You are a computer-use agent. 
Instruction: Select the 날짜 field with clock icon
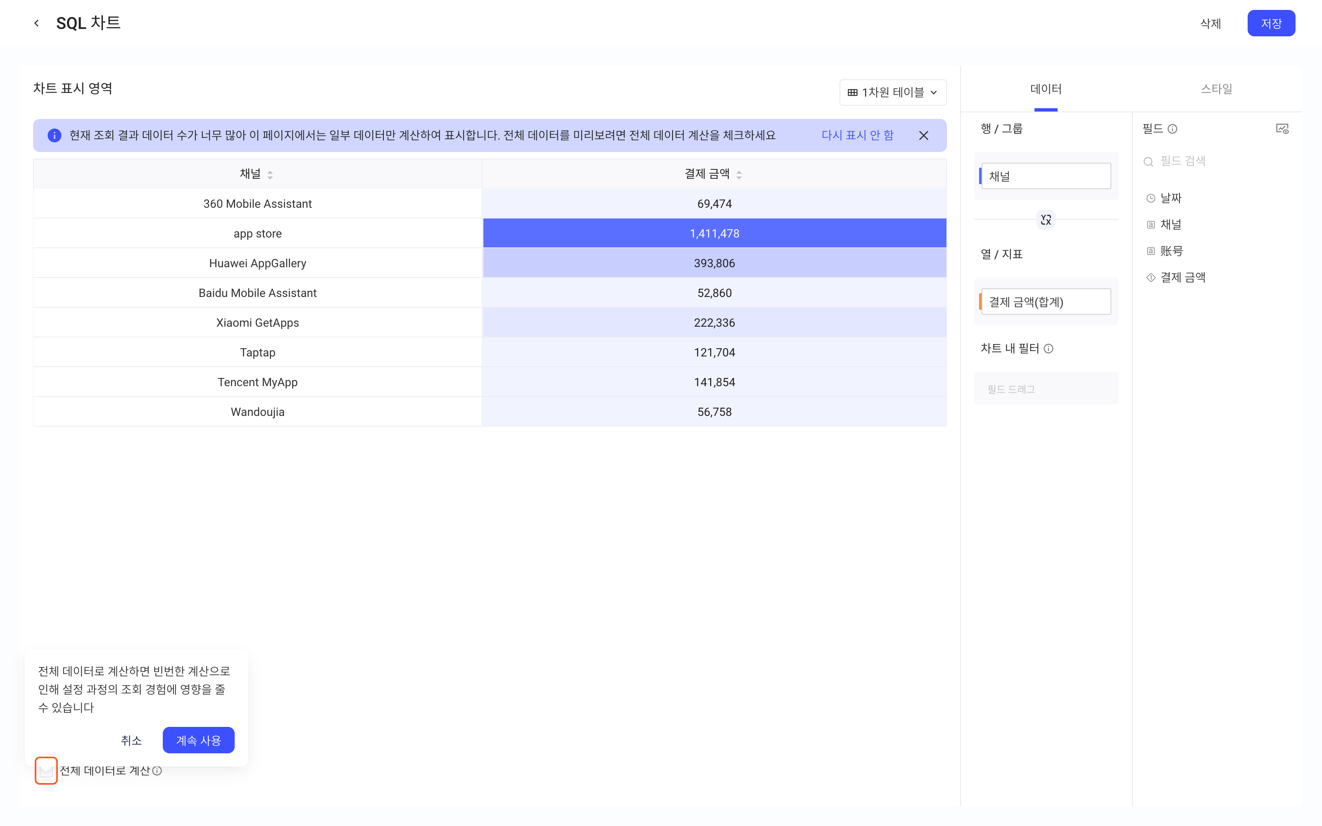click(x=1164, y=198)
